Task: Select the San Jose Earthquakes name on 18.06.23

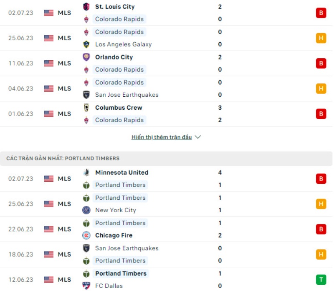Action: click(x=127, y=248)
